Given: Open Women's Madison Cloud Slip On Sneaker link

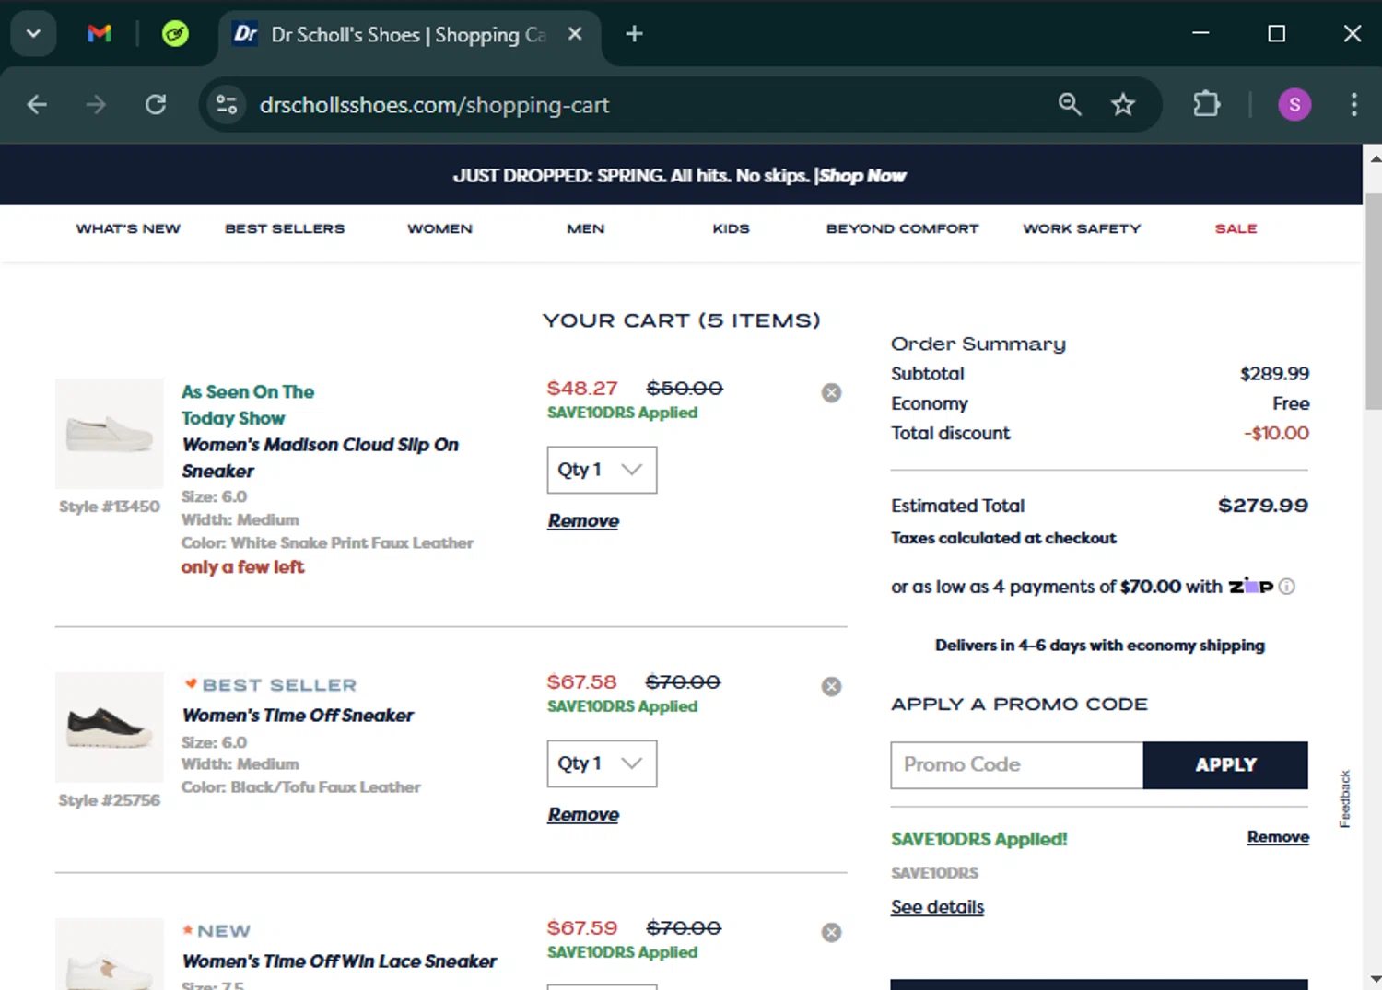Looking at the screenshot, I should pos(320,458).
